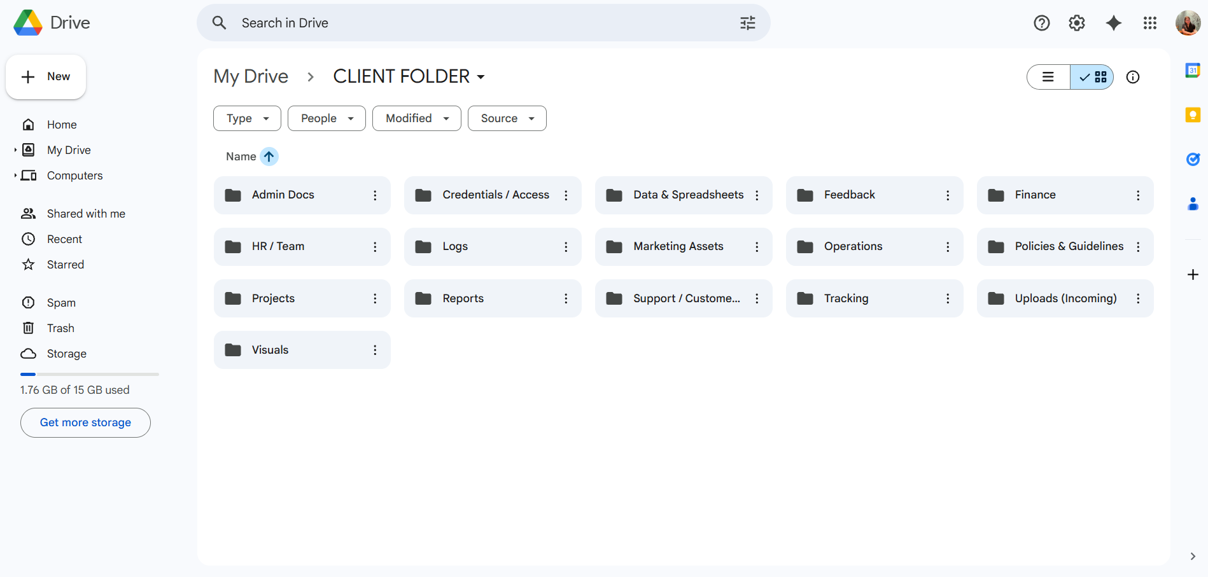This screenshot has height=577, width=1208.
Task: Open Google apps grid launcher
Action: 1149,23
